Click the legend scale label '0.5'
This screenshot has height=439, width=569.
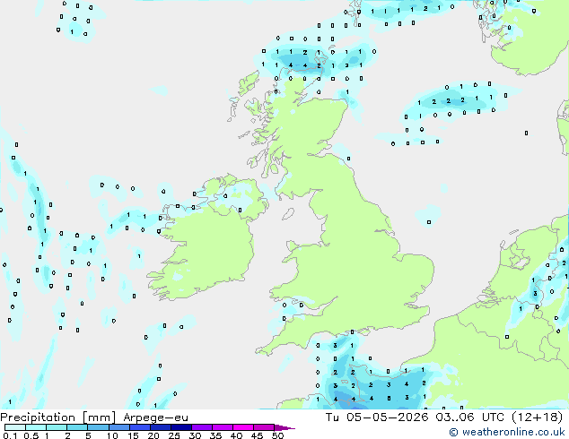(x=31, y=435)
